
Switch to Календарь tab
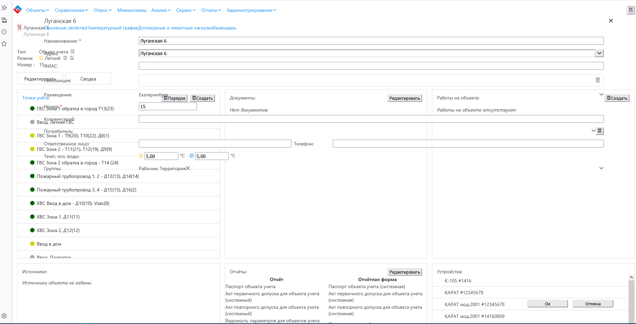[x=225, y=28]
